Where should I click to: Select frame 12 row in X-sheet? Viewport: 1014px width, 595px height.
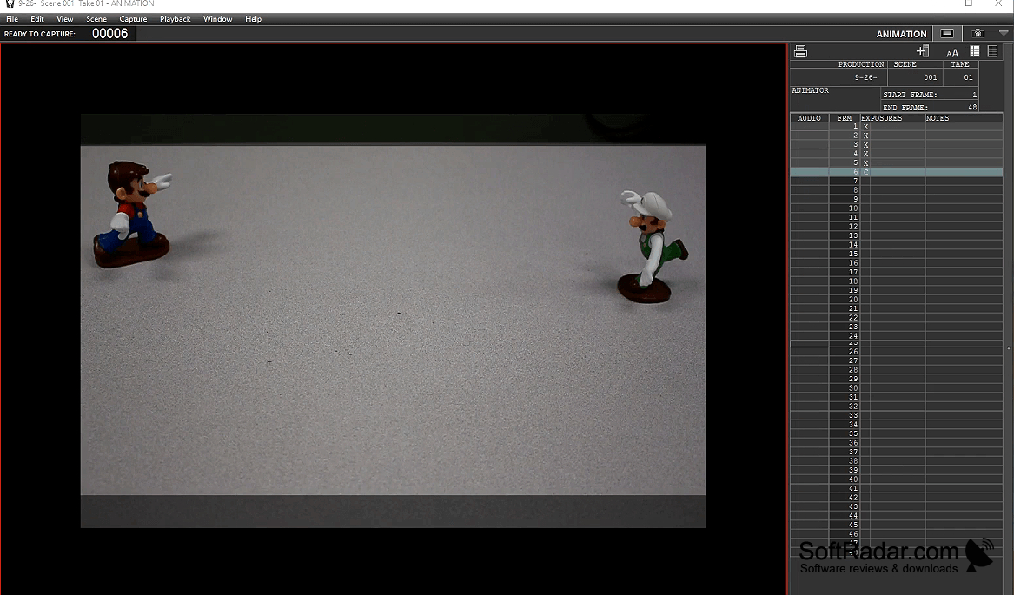click(x=897, y=227)
